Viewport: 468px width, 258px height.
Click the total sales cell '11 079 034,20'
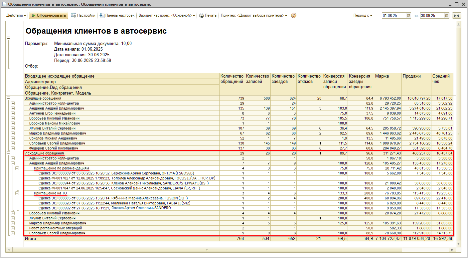416,239
